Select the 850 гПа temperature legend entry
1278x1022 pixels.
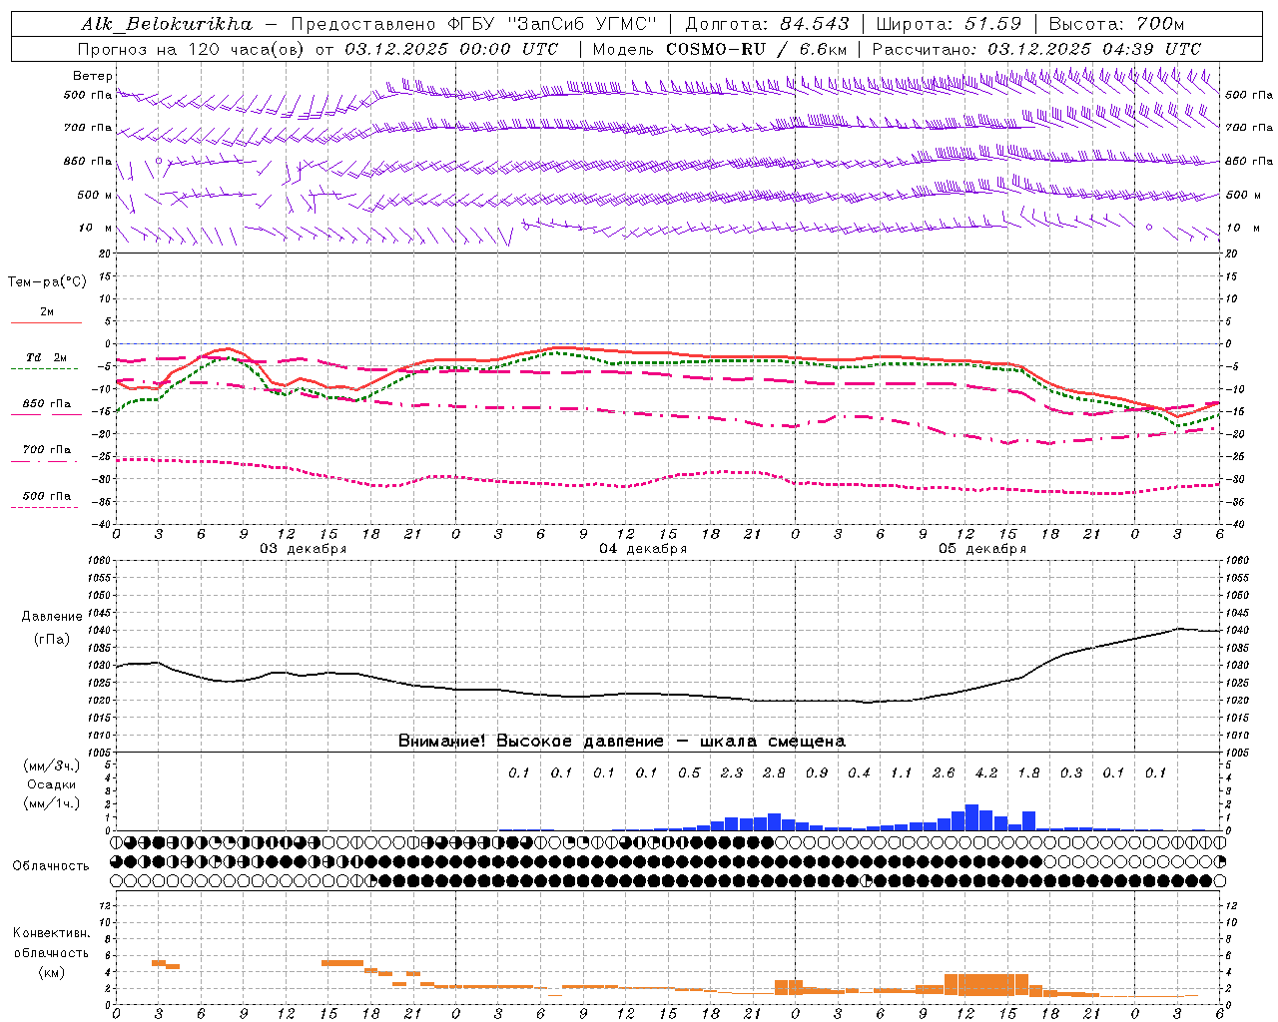pos(47,404)
